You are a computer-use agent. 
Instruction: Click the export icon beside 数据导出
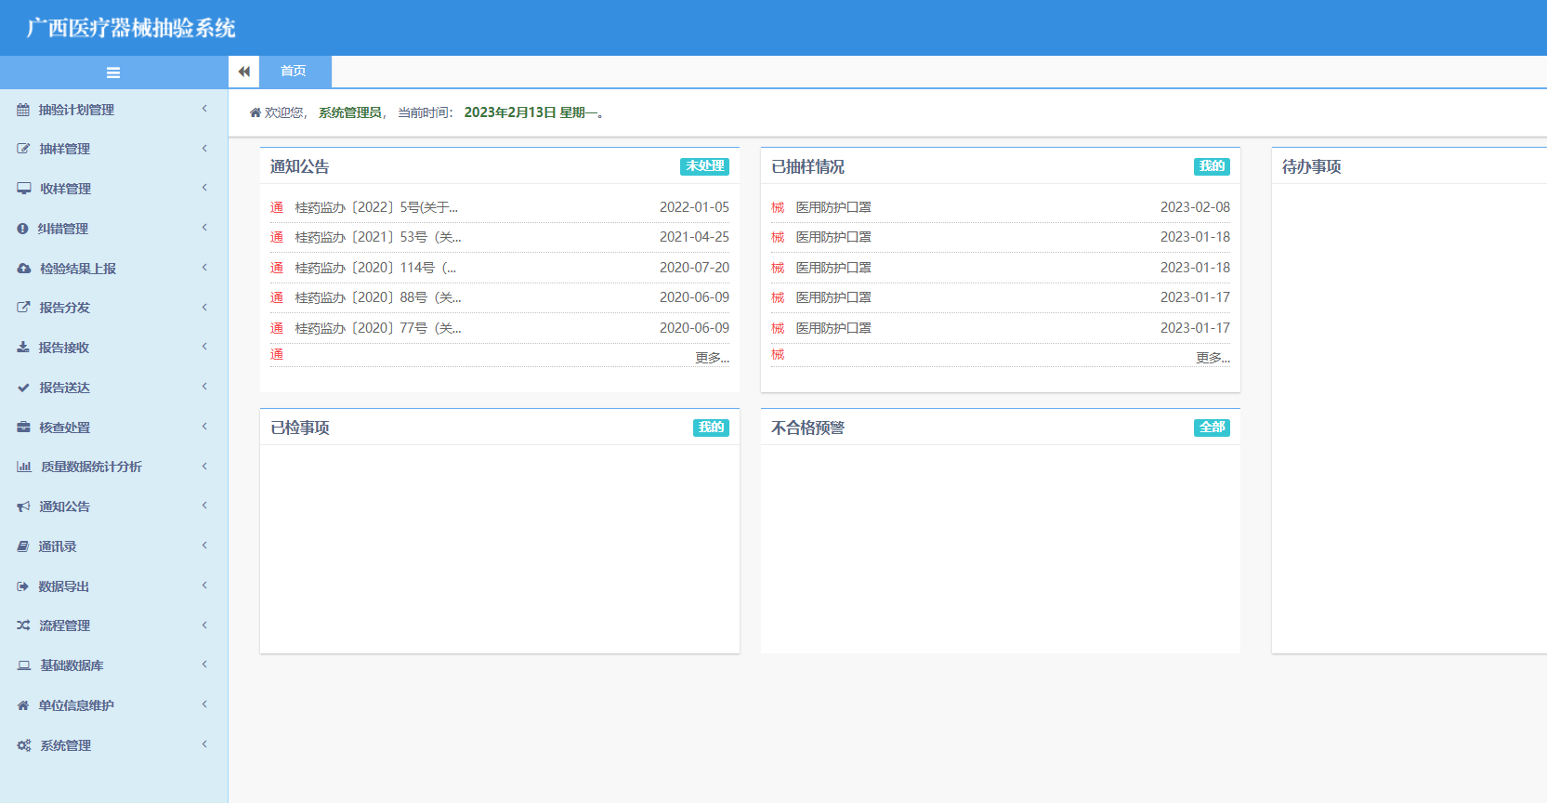[23, 586]
